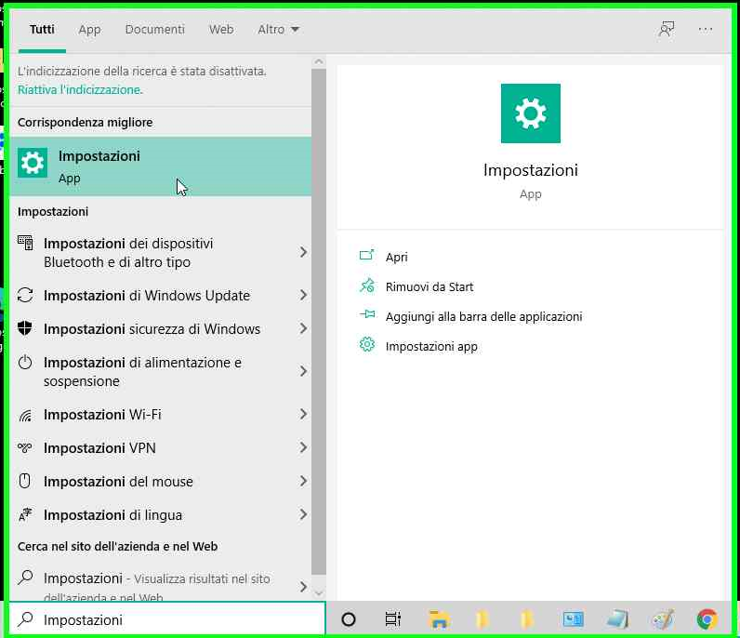Click the Wi-Fi settings icon

tap(25, 415)
